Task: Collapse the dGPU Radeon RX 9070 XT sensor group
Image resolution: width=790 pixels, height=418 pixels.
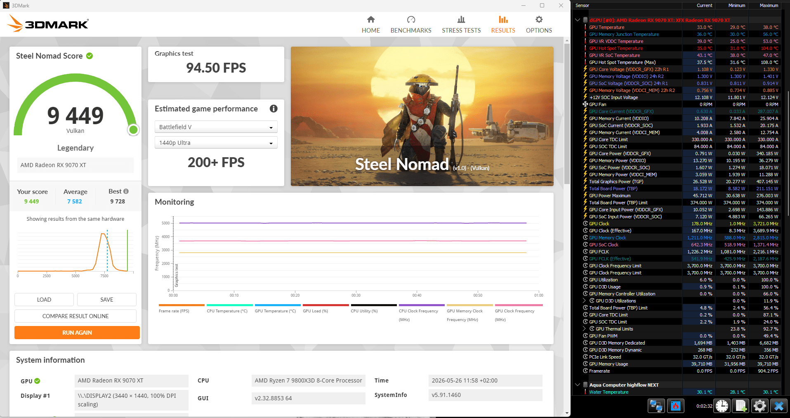Action: pyautogui.click(x=578, y=20)
